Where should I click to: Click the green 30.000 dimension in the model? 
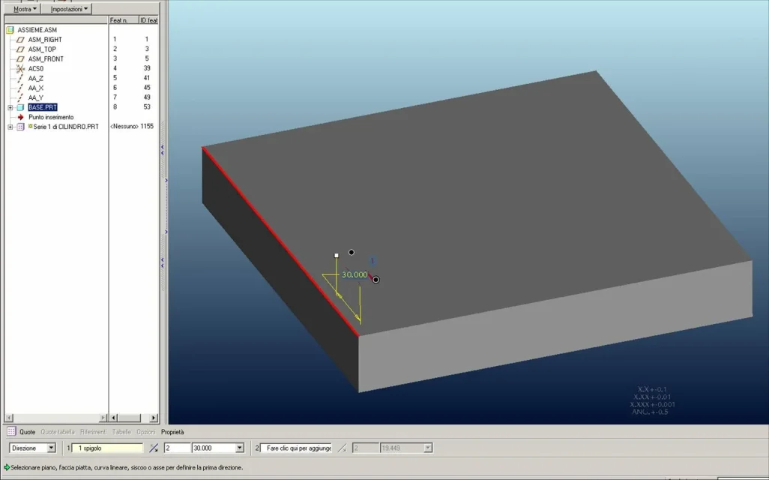click(x=355, y=274)
